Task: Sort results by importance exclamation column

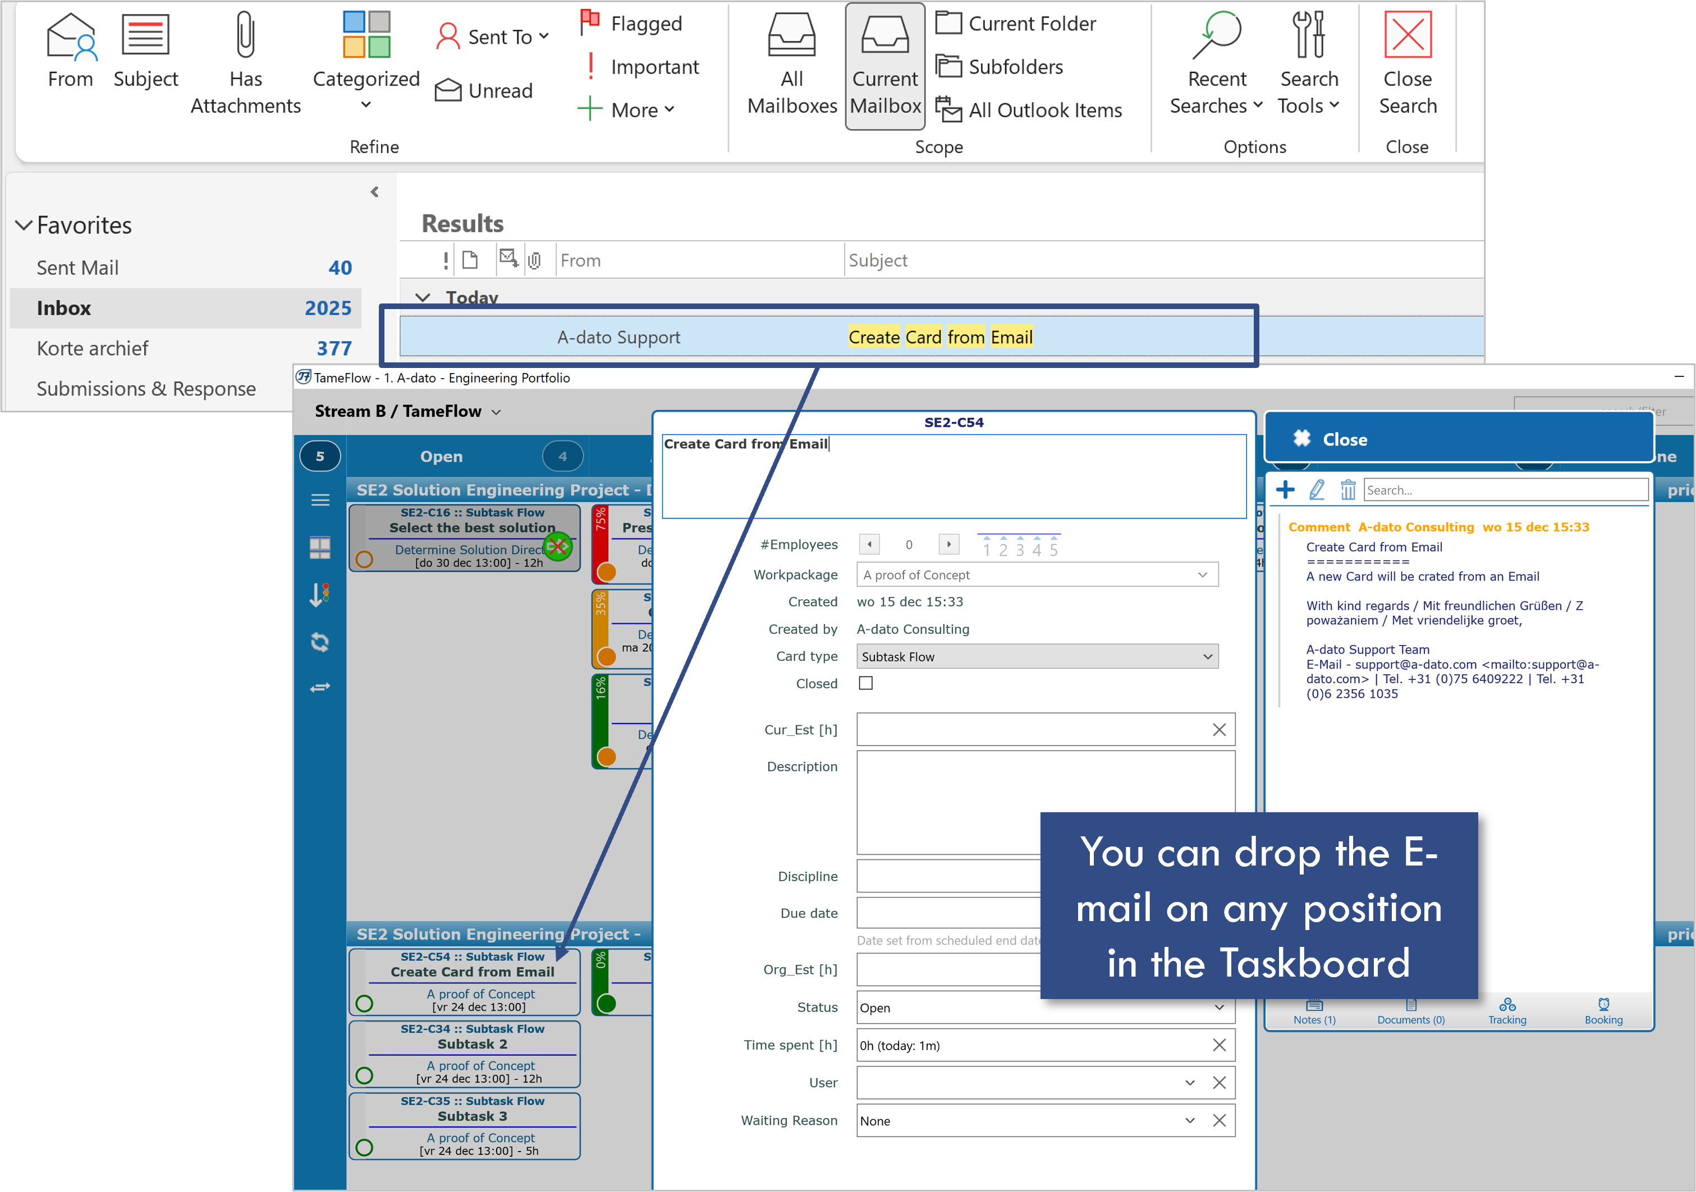Action: 446,260
